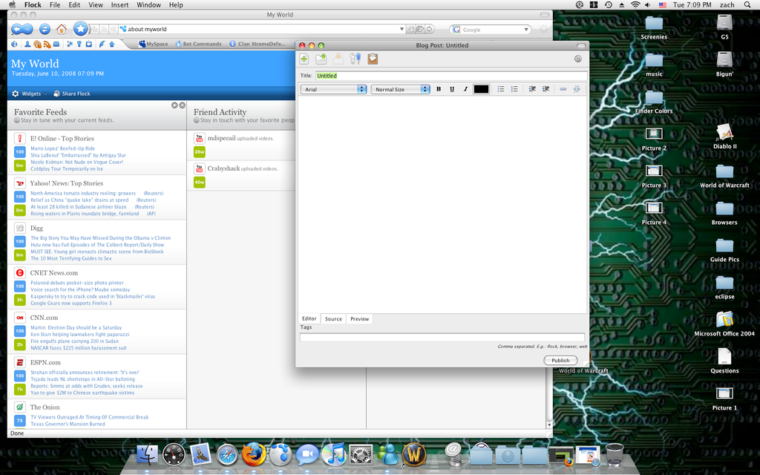Open the MySpace bookmark
Image resolution: width=760 pixels, height=475 pixels.
coord(153,44)
